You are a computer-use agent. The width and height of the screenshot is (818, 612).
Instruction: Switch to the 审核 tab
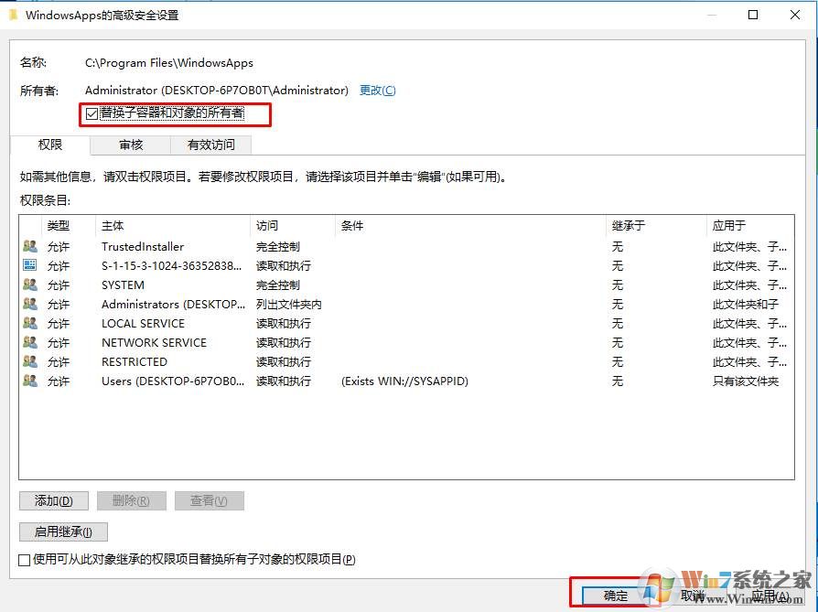[131, 145]
